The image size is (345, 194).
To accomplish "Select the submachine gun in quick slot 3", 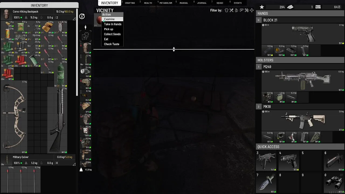I will tap(266, 161).
